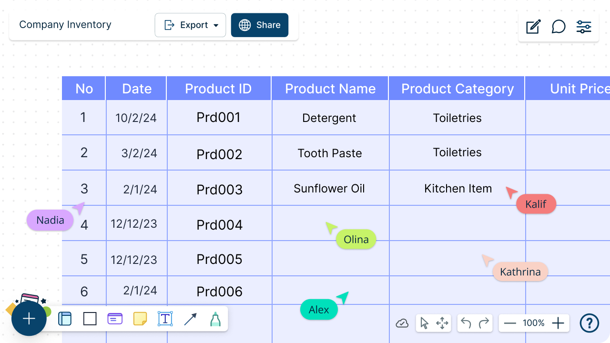
Task: Open the Export dropdown
Action: point(191,25)
